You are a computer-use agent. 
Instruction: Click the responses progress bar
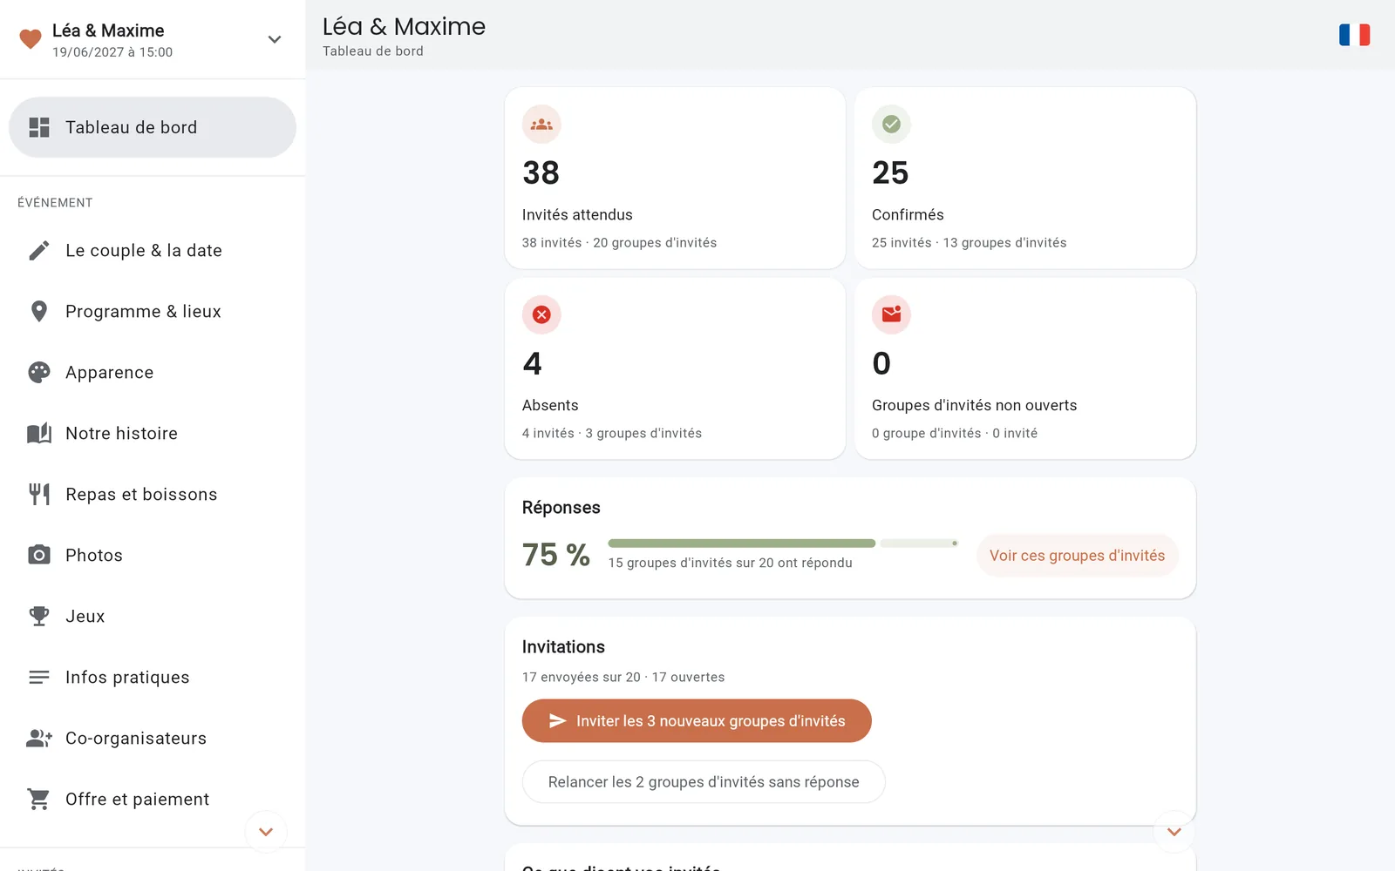(x=783, y=544)
